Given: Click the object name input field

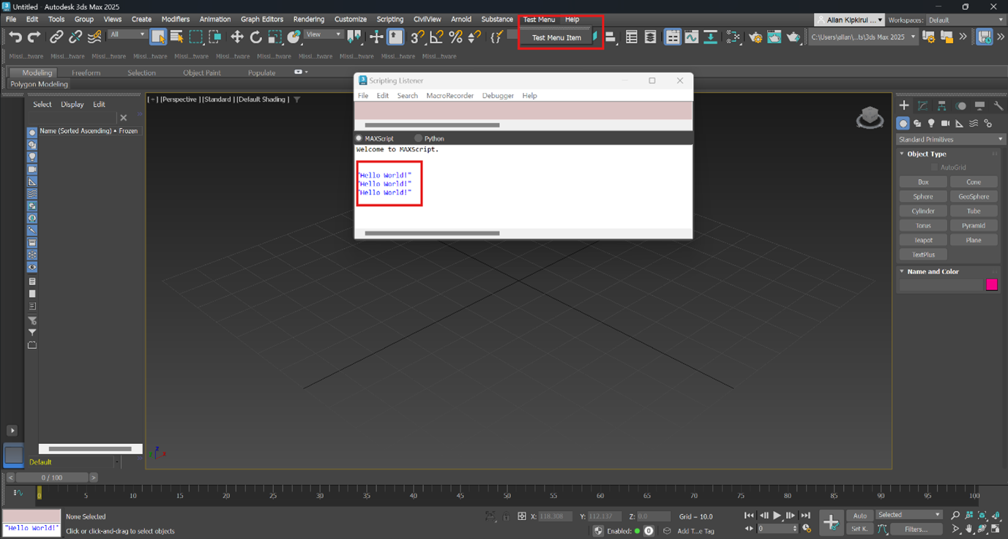Looking at the screenshot, I should [941, 284].
